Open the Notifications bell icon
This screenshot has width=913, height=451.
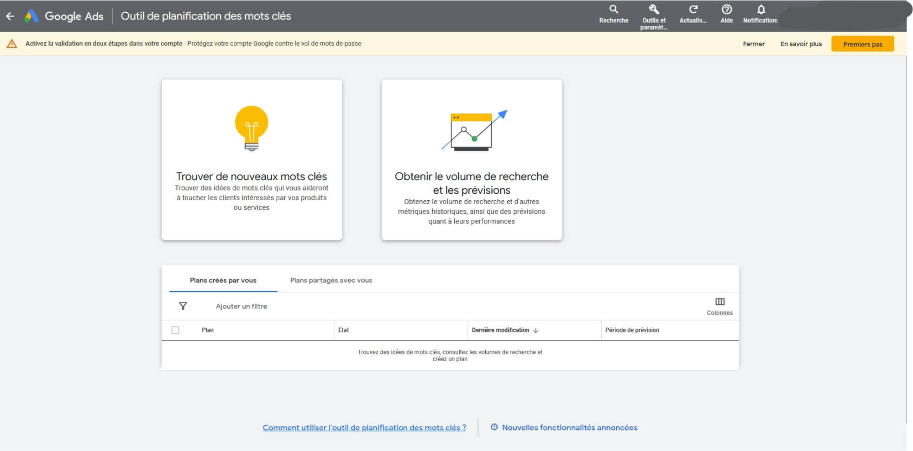tap(761, 10)
